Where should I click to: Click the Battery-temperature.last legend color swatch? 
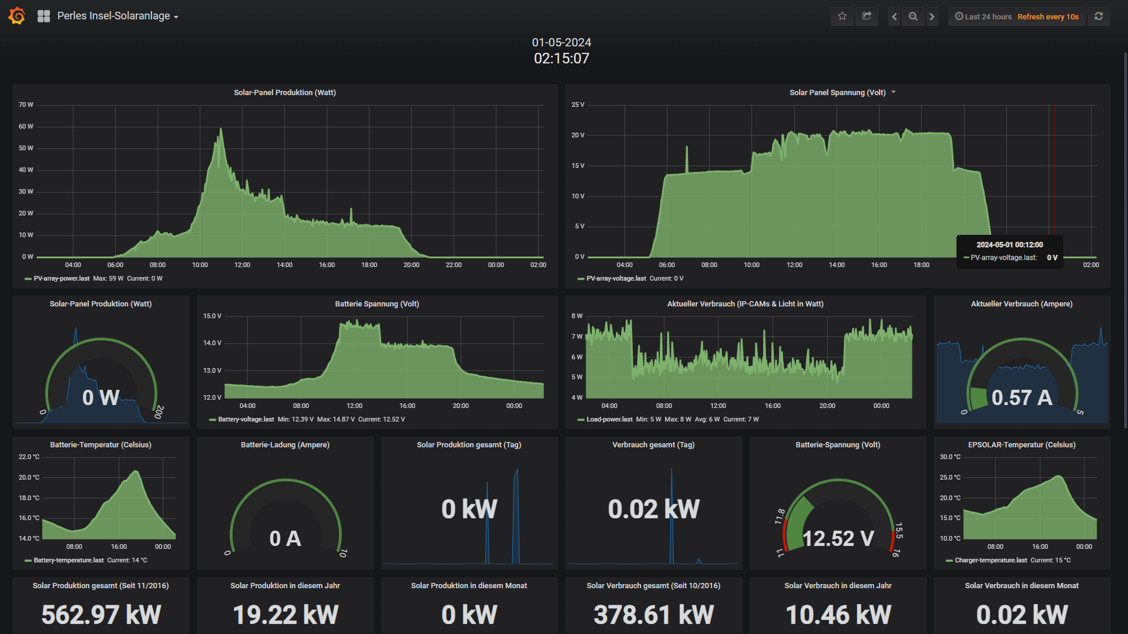(28, 561)
